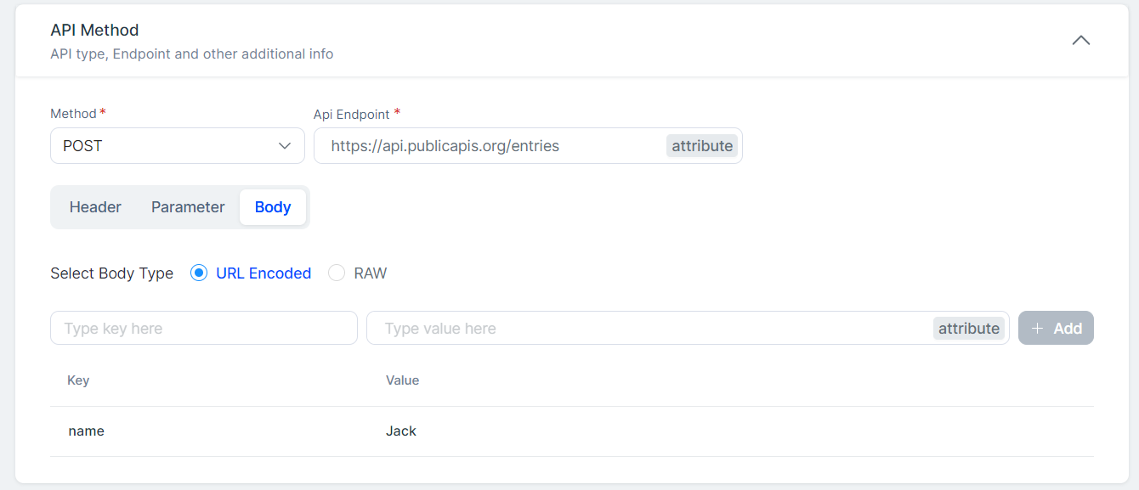1139x490 pixels.
Task: Click the Add button
Action: click(x=1056, y=327)
